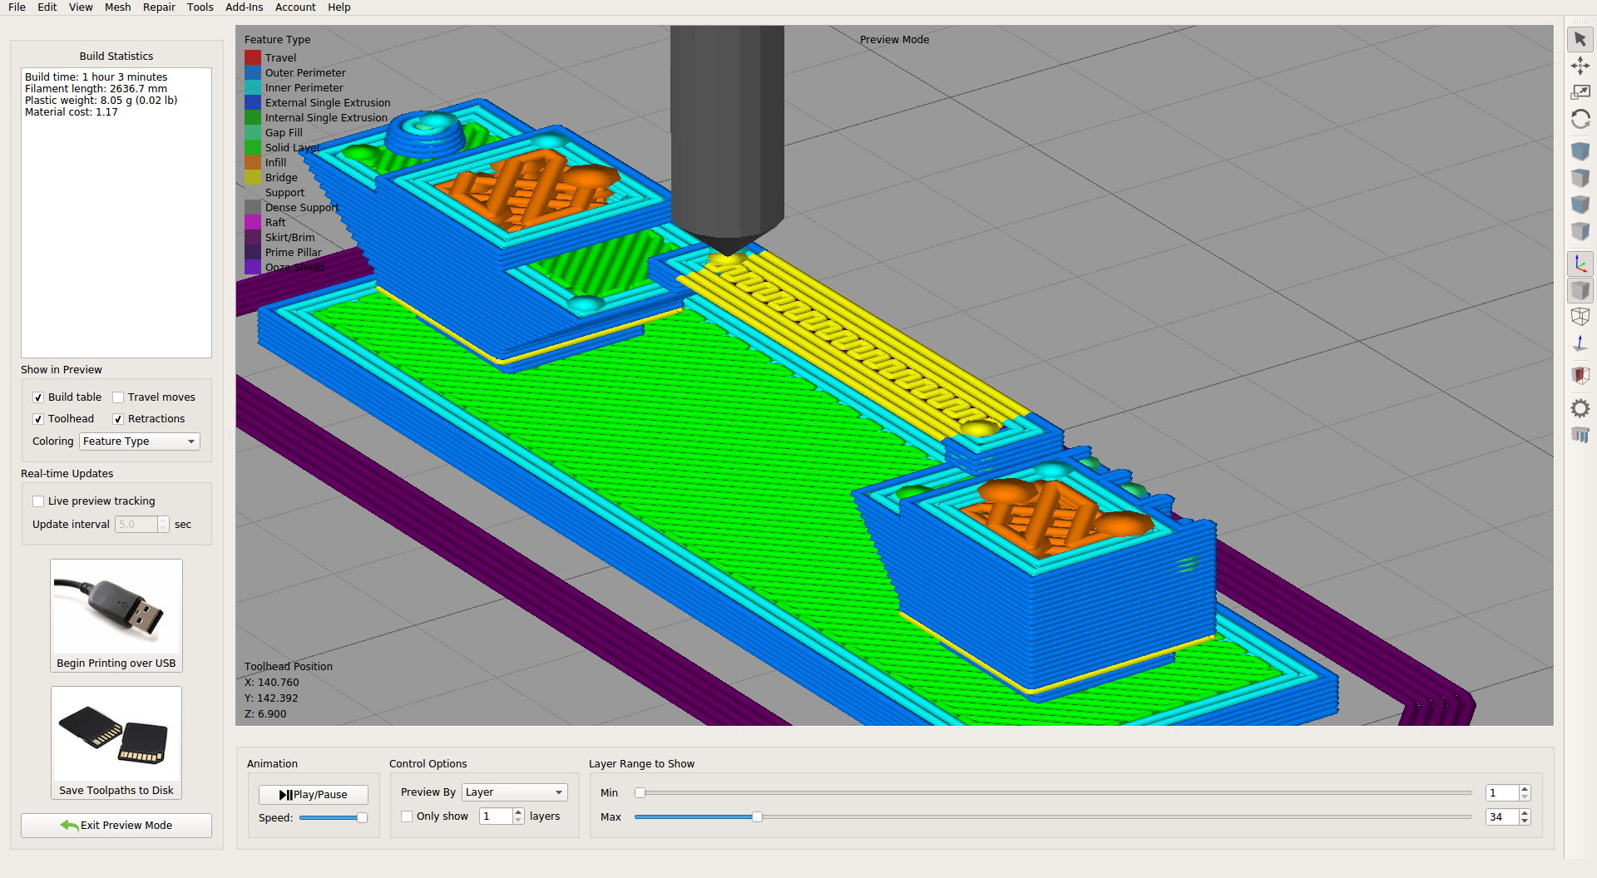Uncheck the Toolhead checkbox
1597x878 pixels.
pyautogui.click(x=38, y=419)
